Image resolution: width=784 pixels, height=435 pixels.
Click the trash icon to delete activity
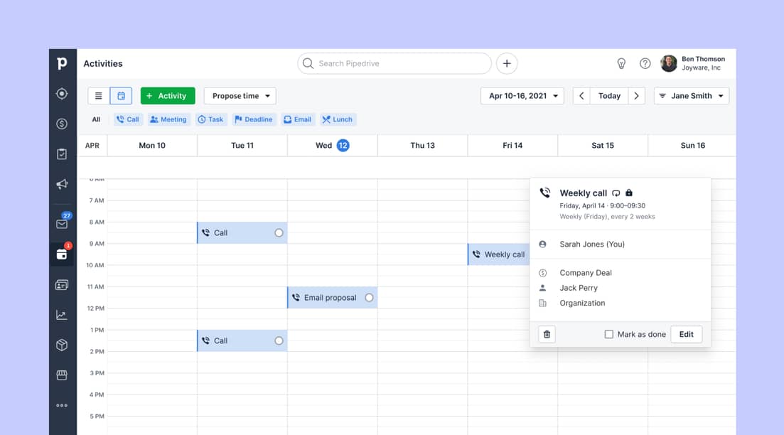547,334
